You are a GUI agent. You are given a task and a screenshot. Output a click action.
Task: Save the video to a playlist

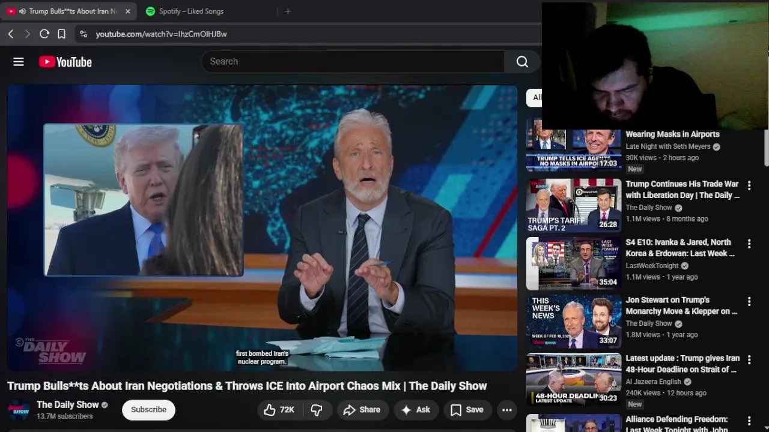click(x=467, y=410)
